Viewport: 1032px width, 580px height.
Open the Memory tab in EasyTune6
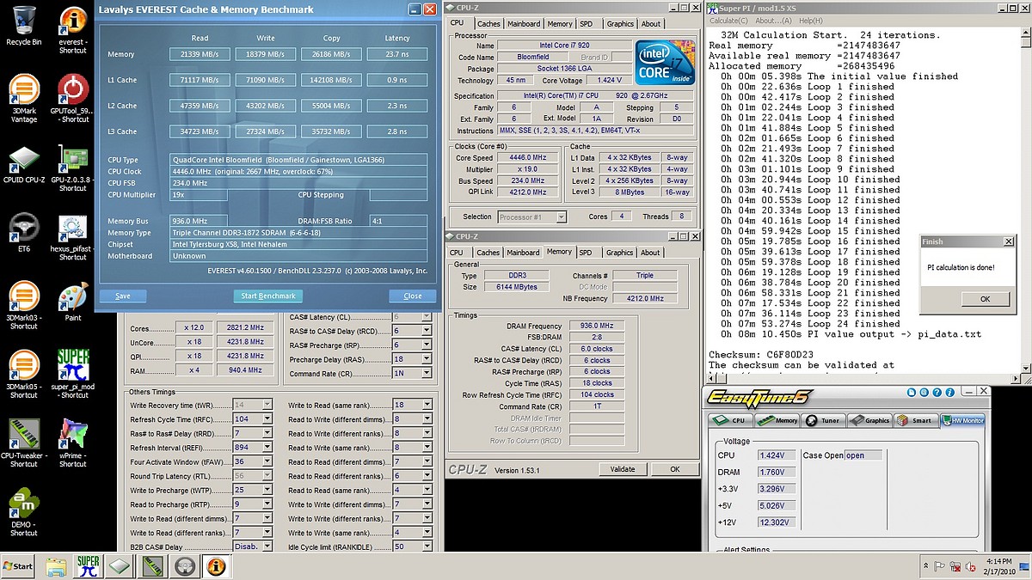778,420
